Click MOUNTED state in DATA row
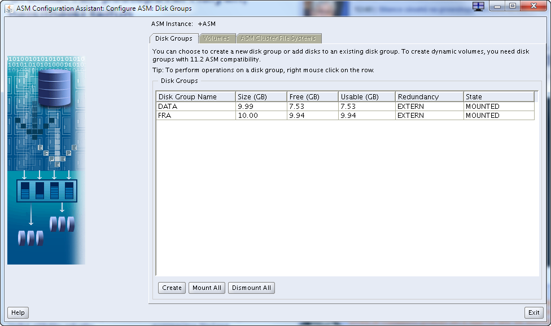The height and width of the screenshot is (326, 551). [x=499, y=107]
